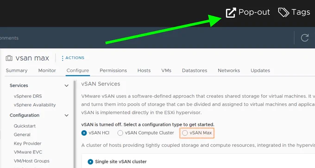Screen dimensions: 315x168
Task: Open vSphere DRS settings
Action: [28, 96]
